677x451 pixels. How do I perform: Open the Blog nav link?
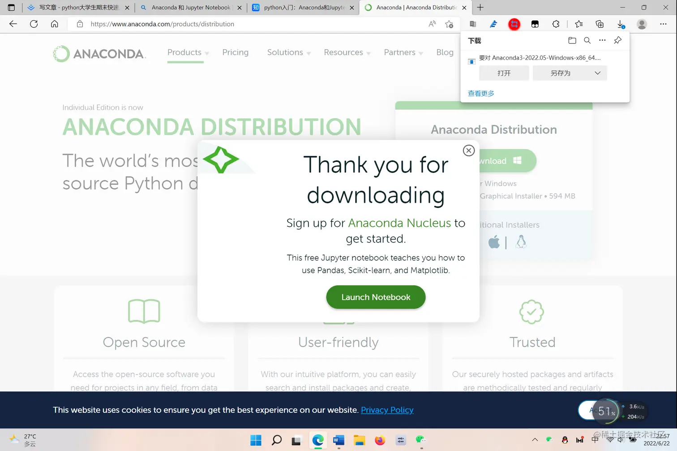tap(445, 52)
